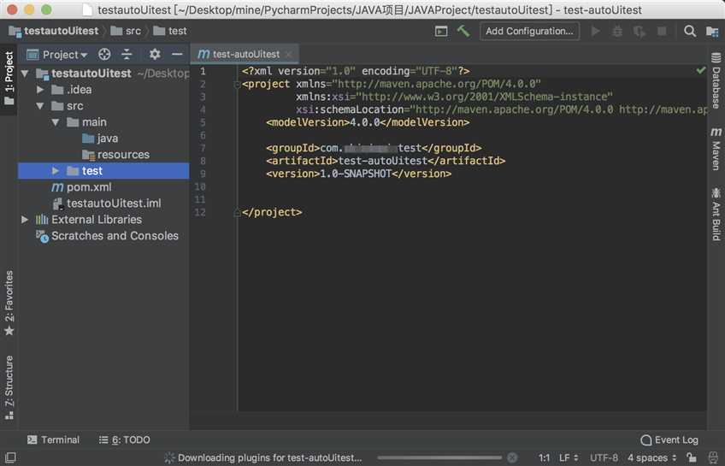Open the 2: Favorites tool window
This screenshot has width=725, height=466.
pyautogui.click(x=9, y=303)
